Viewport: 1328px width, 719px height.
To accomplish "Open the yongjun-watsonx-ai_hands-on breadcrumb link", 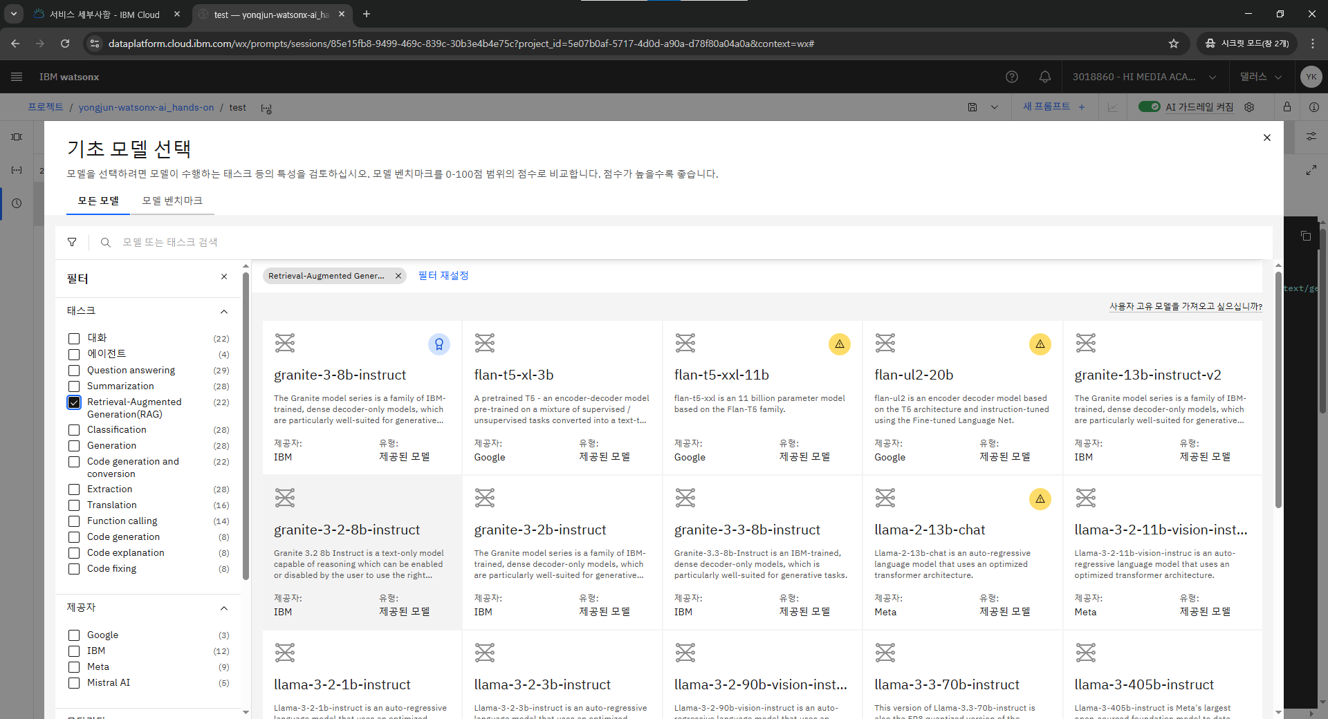I will 147,107.
